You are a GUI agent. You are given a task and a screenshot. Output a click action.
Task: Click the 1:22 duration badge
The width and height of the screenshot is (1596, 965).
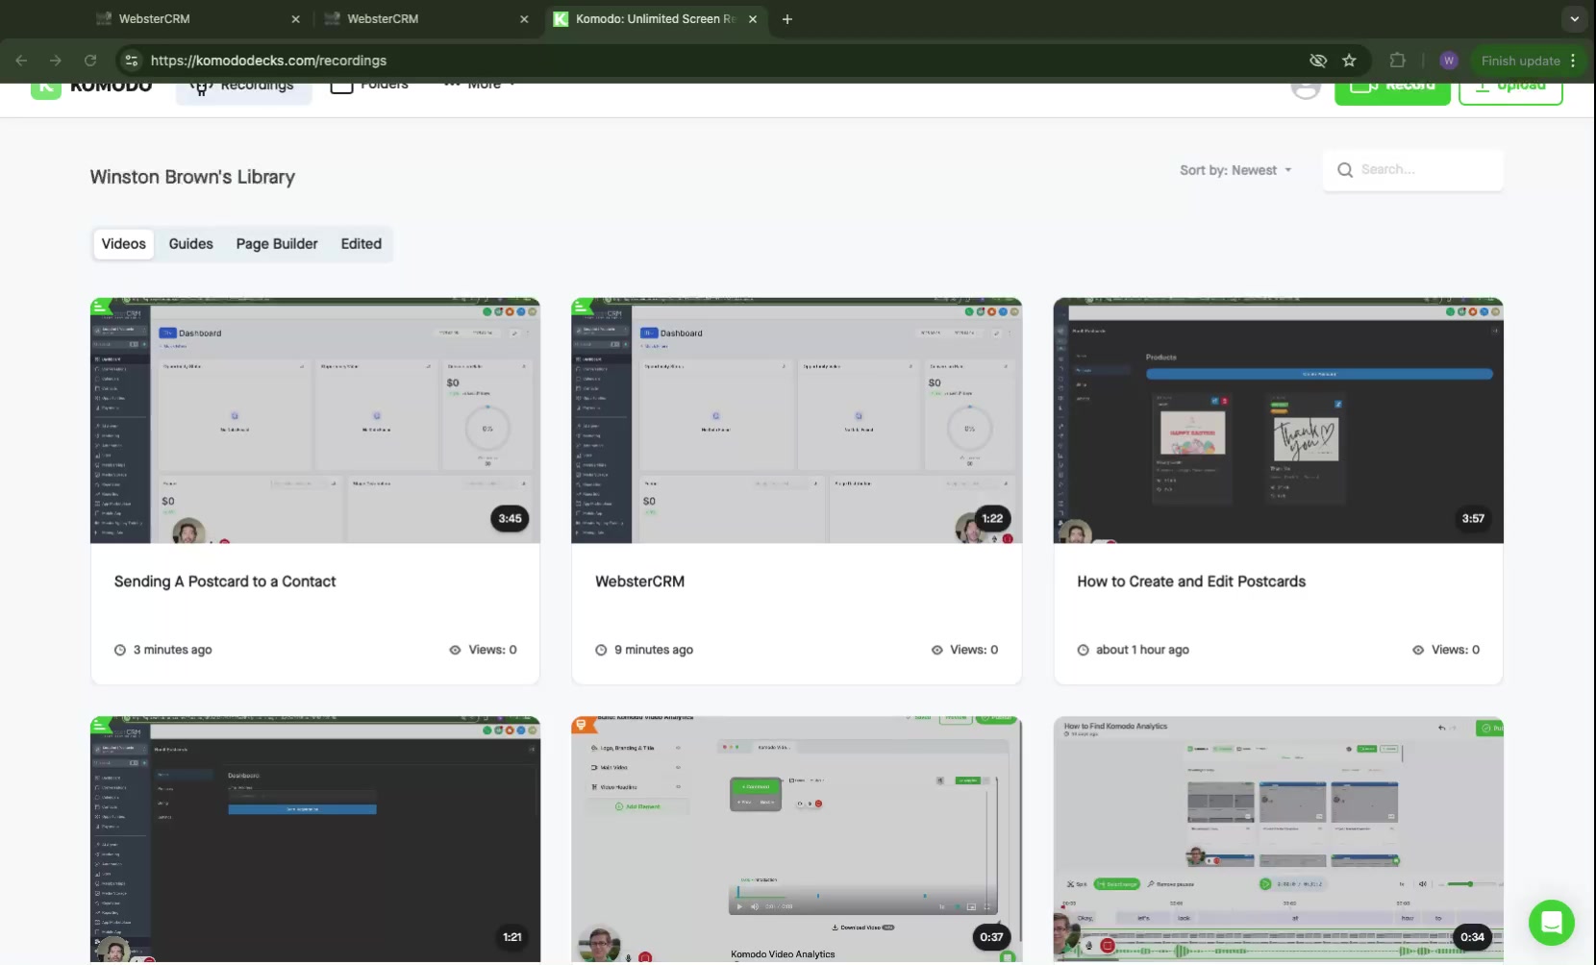pos(991,518)
